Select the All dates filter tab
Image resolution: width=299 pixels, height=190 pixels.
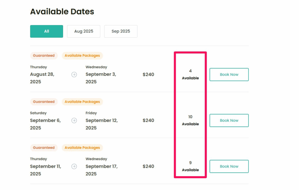(46, 31)
